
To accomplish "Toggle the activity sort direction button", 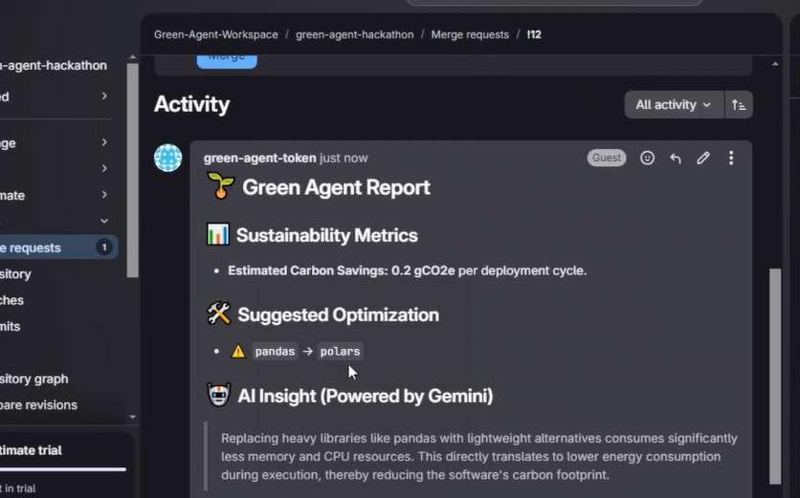I will point(739,105).
